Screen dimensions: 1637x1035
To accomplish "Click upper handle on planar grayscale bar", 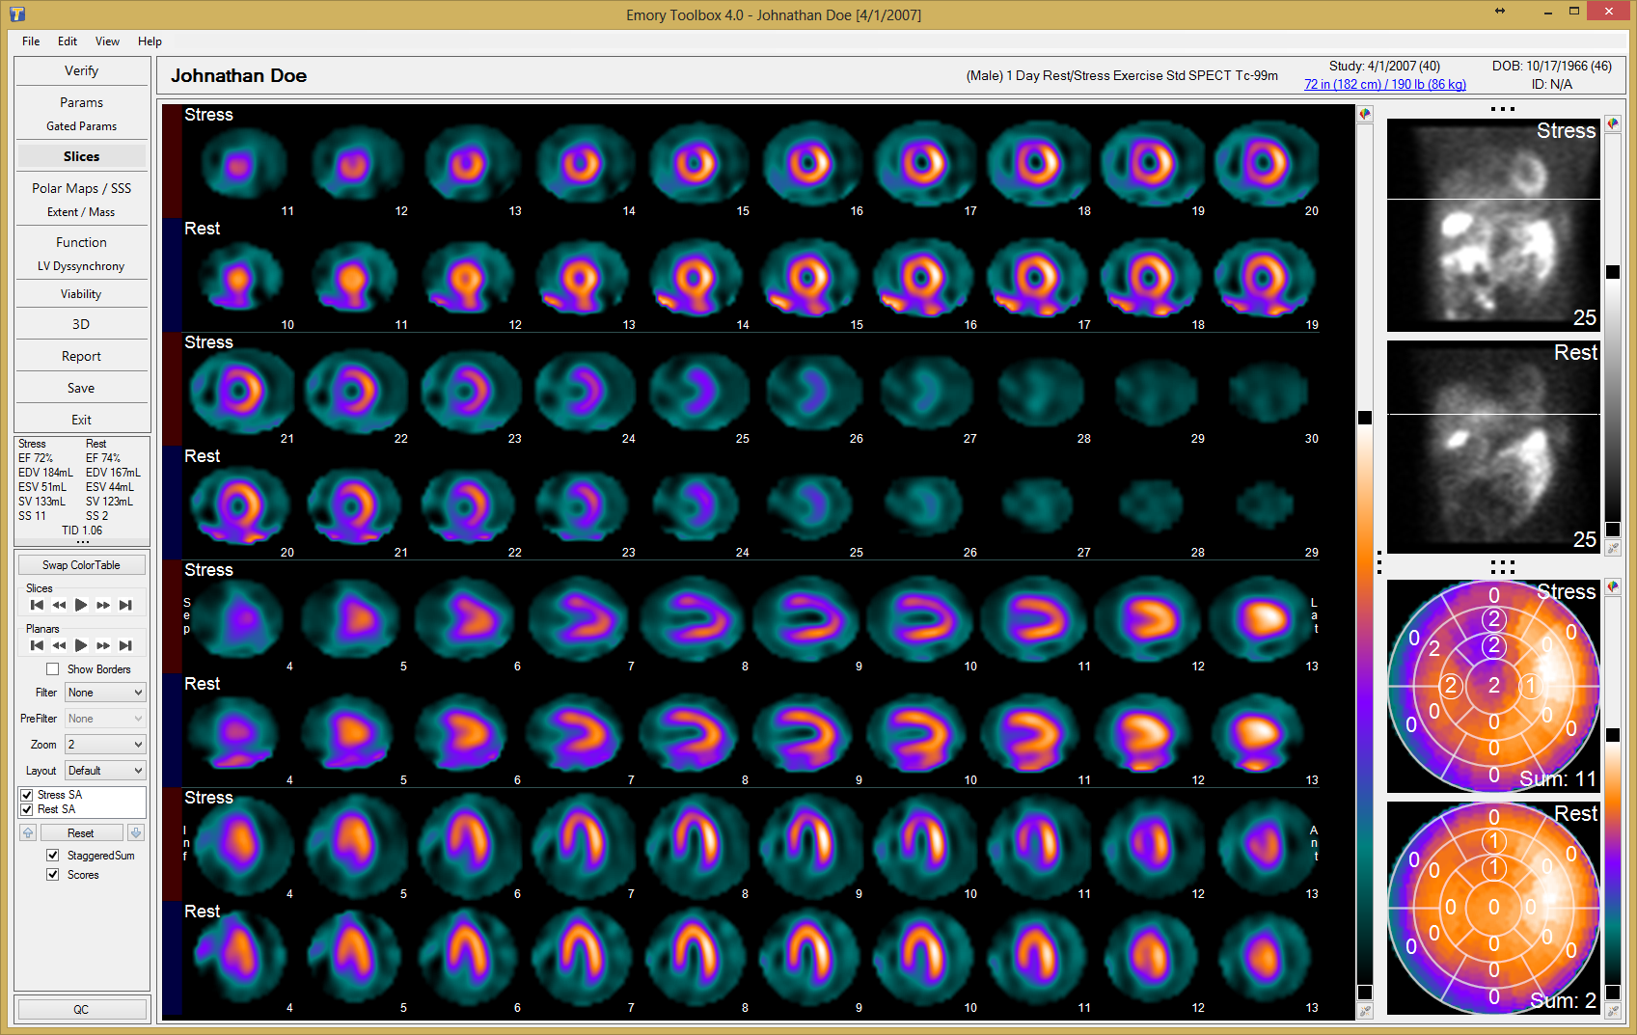I will pos(1612,272).
